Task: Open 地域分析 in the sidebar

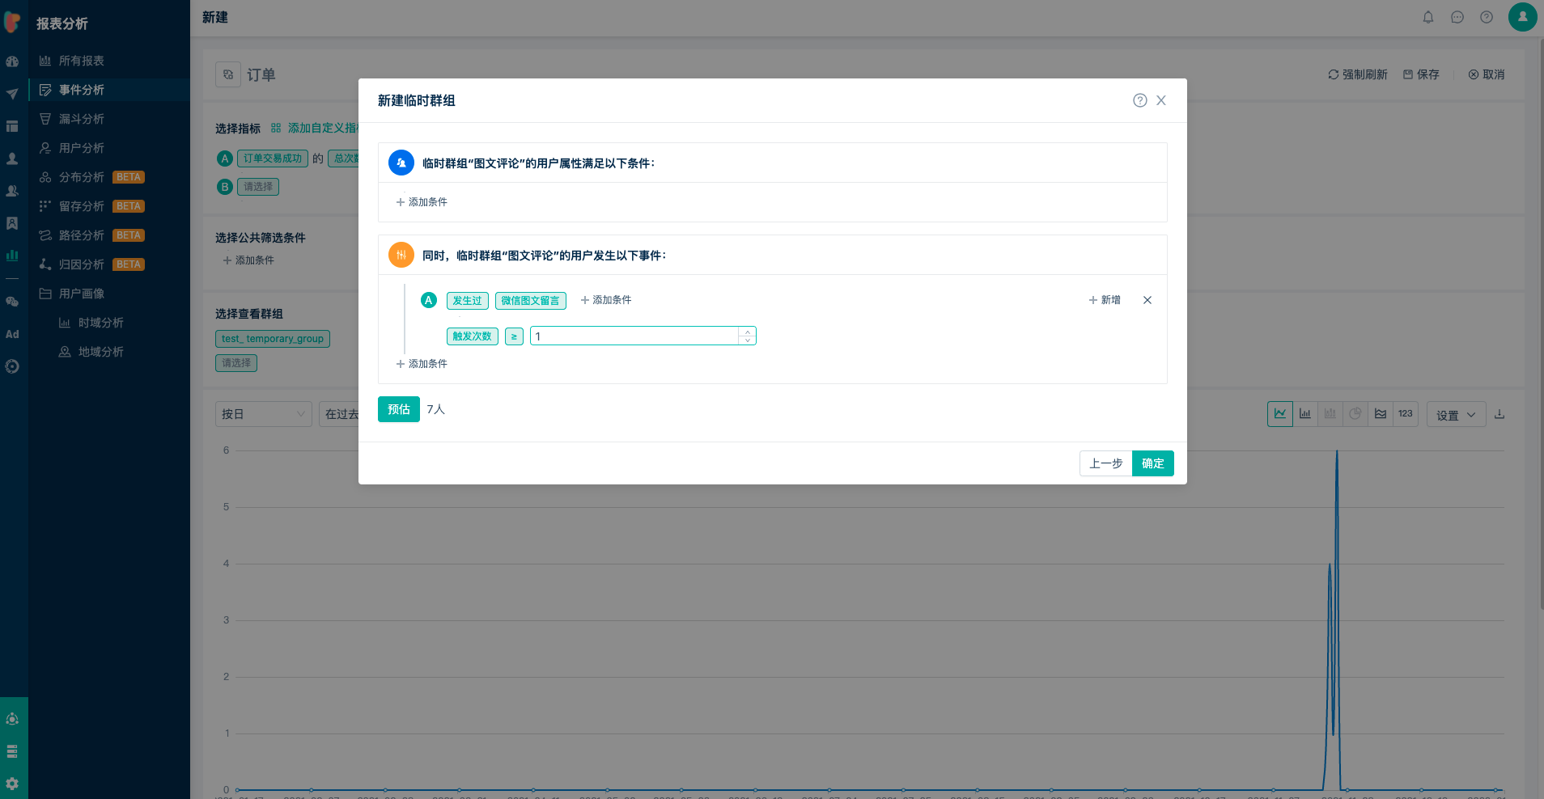Action: tap(101, 352)
